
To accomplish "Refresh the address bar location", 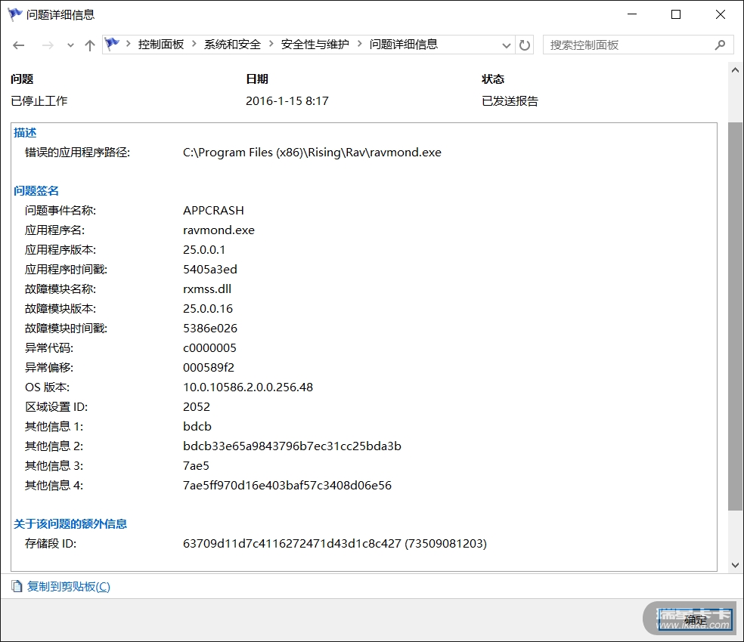I will [x=525, y=45].
